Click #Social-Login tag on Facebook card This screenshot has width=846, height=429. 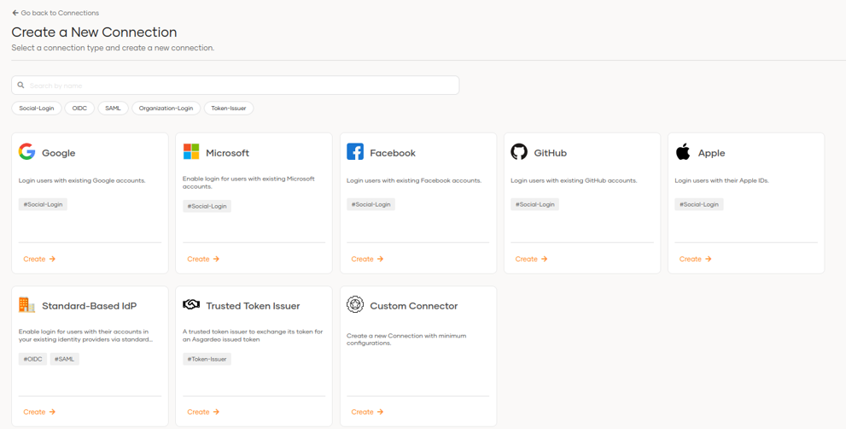[370, 204]
